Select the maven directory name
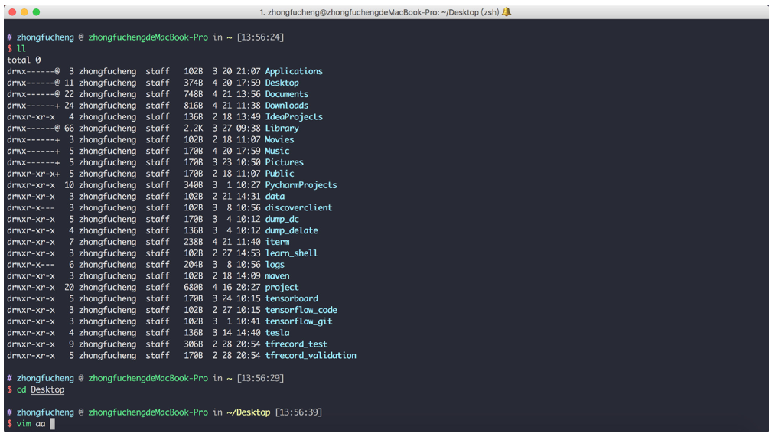Screen dimensions: 772x440 (x=277, y=275)
